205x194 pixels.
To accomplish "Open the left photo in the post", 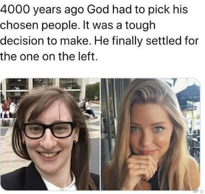I will click(50, 134).
